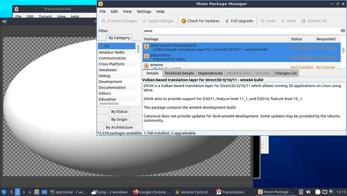This screenshot has width=347, height=196.
Task: Open qterminal from the taskbar
Action: [x=68, y=192]
